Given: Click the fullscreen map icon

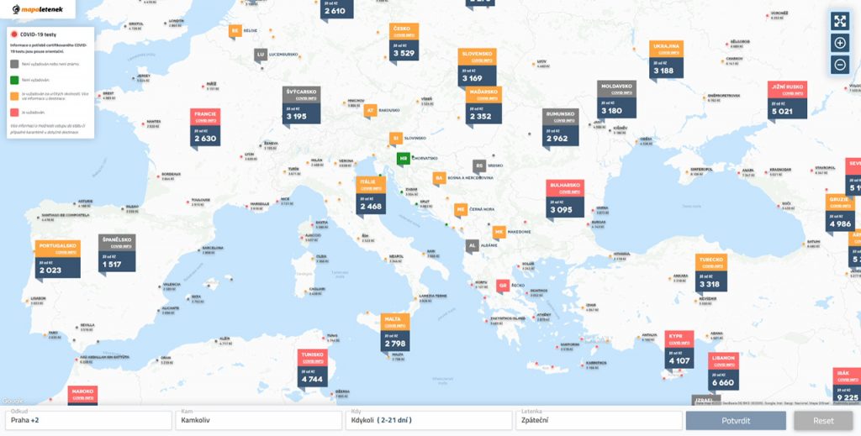Looking at the screenshot, I should click(x=839, y=21).
